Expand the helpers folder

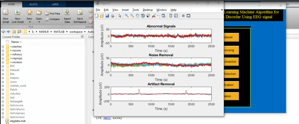pyautogui.click(x=3, y=78)
